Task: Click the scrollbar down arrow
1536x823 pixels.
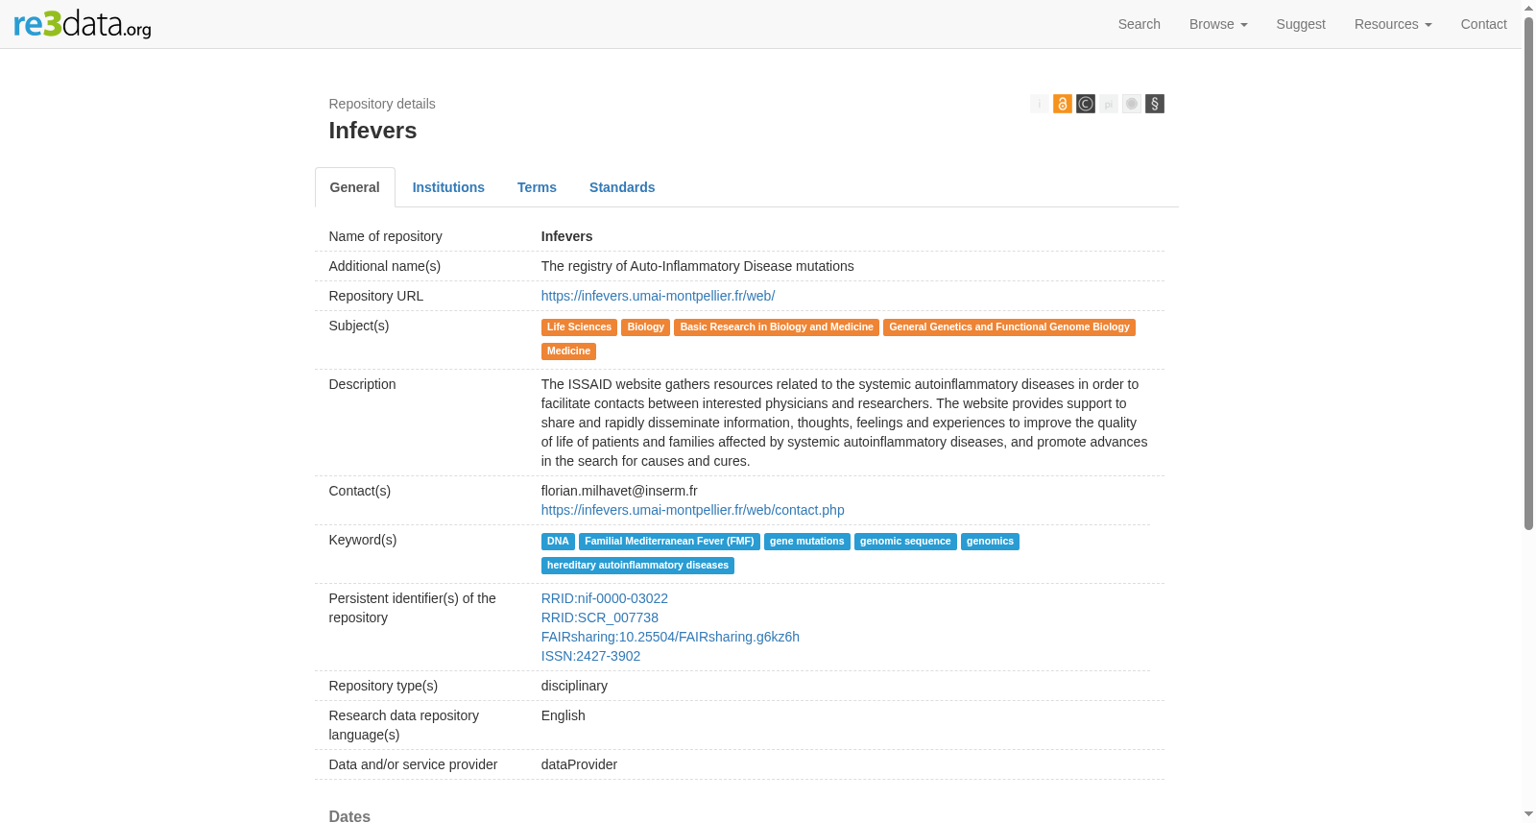Action: click(x=1528, y=814)
